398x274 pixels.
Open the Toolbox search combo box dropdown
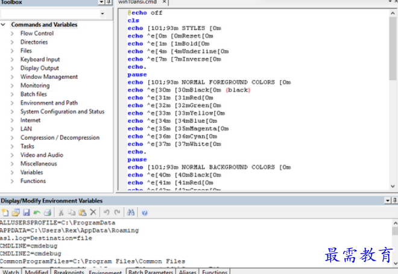click(103, 13)
